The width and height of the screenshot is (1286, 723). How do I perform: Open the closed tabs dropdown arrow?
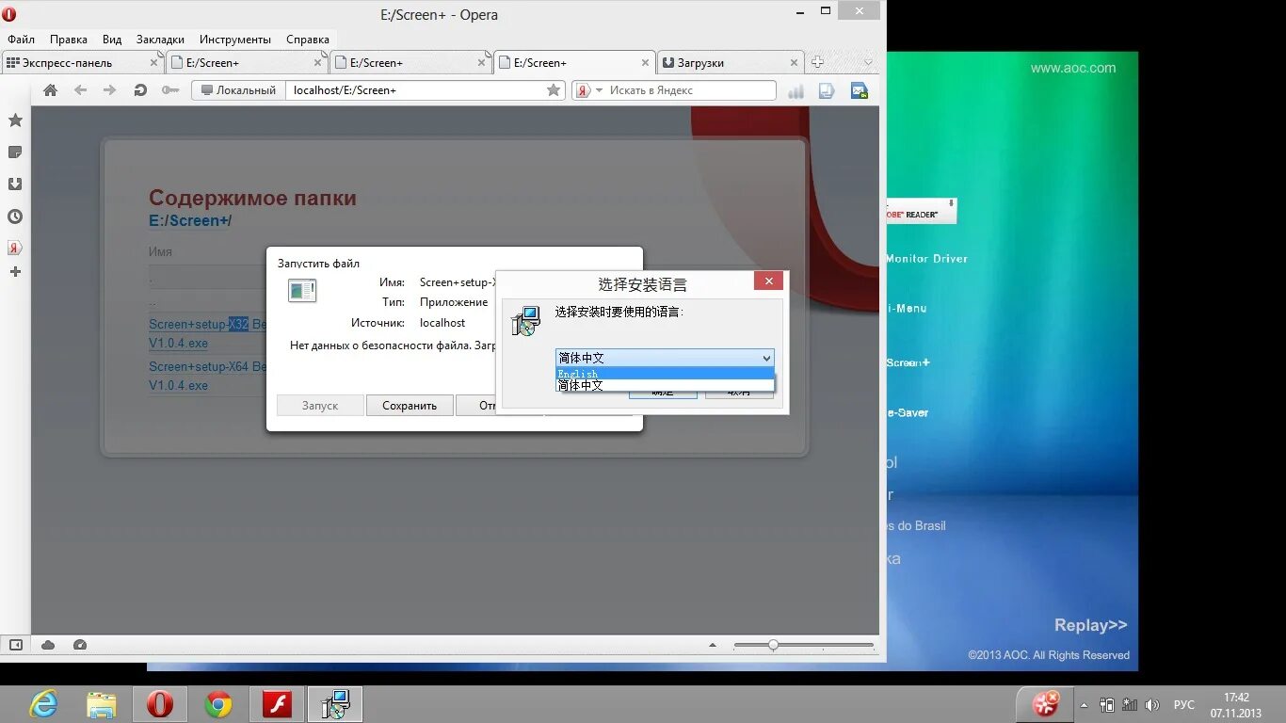[868, 62]
